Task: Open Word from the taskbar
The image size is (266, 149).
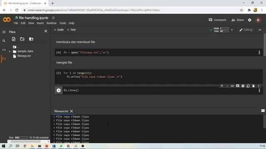Action: click(54, 146)
